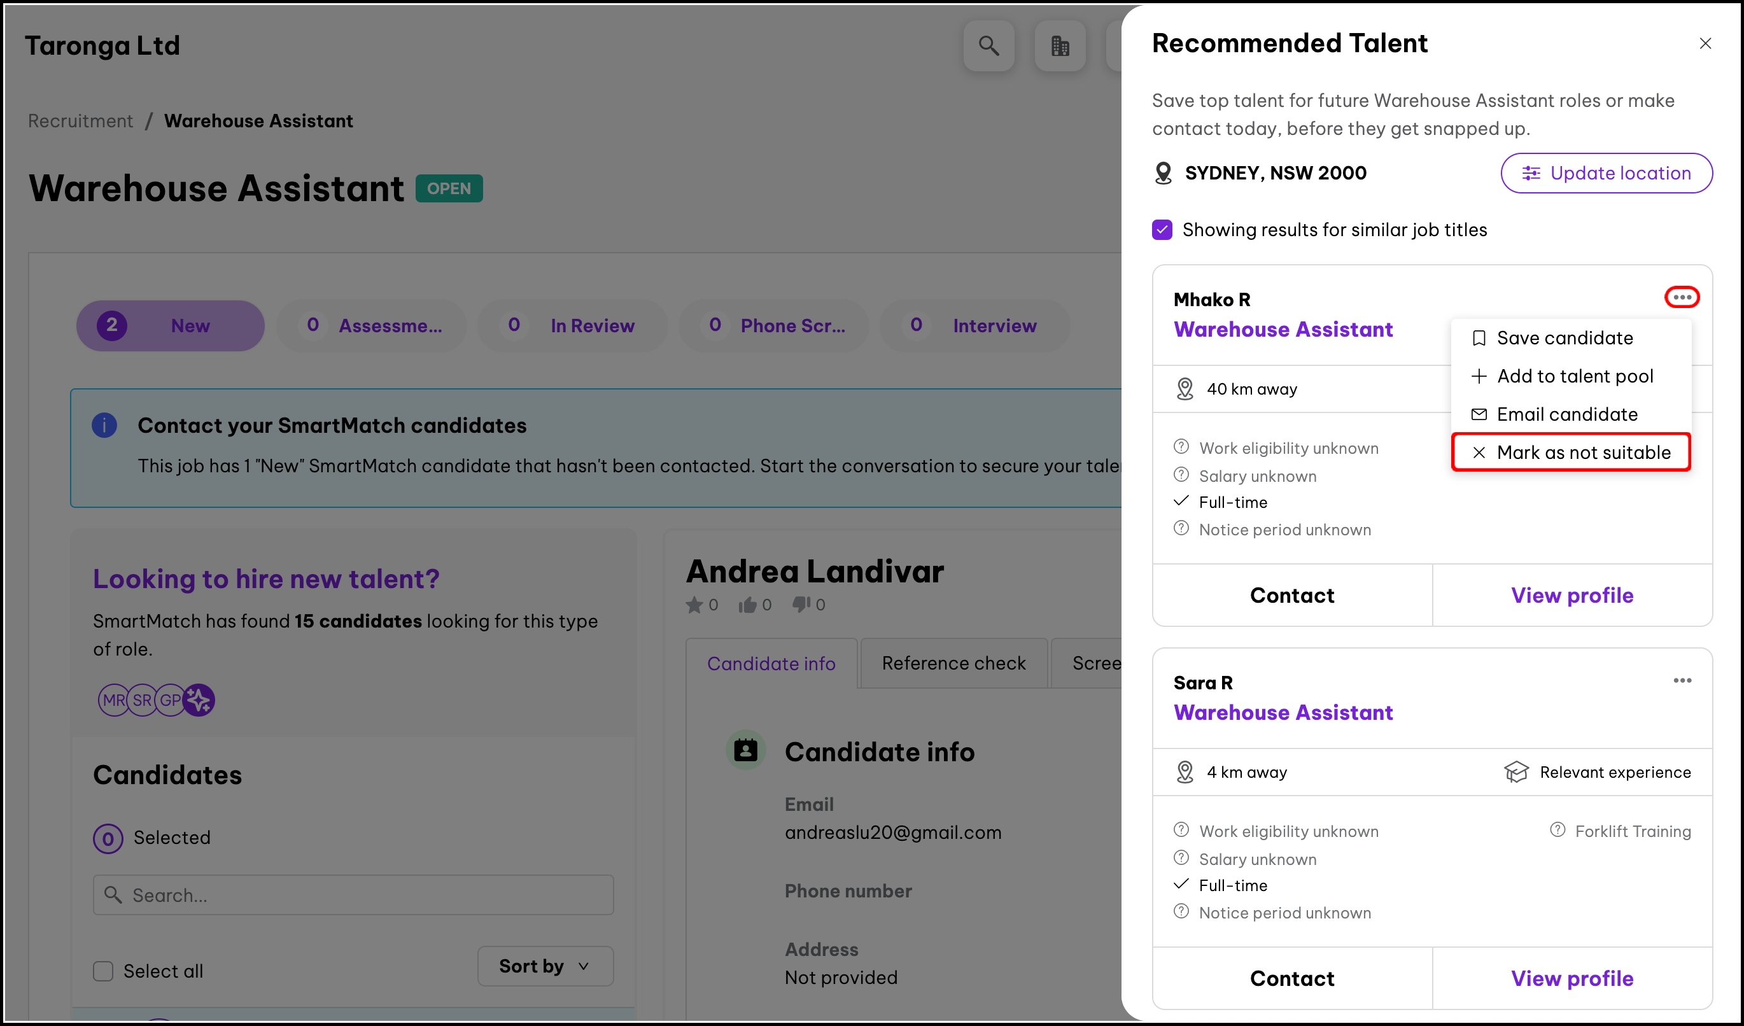The image size is (1744, 1026).
Task: Tick the Select all candidates checkbox
Action: point(103,971)
